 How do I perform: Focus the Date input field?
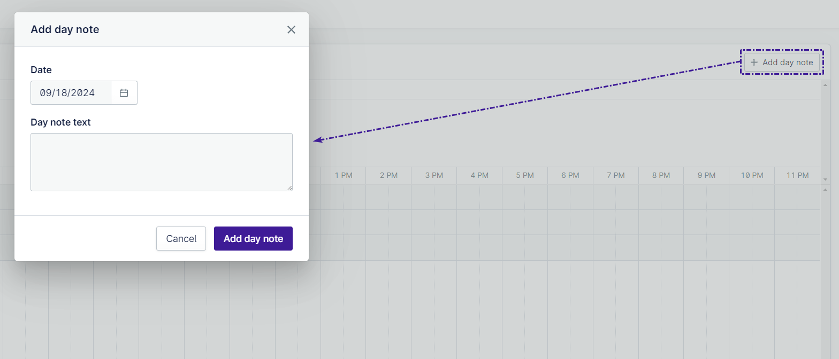[x=71, y=93]
